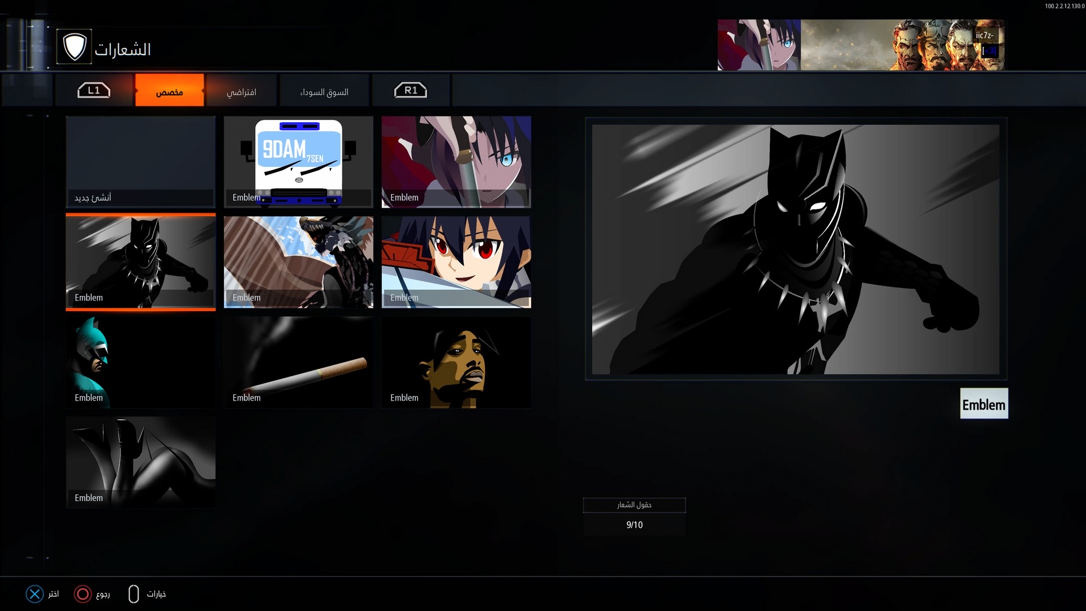
Task: Click the shield emblems header icon
Action: tap(74, 47)
